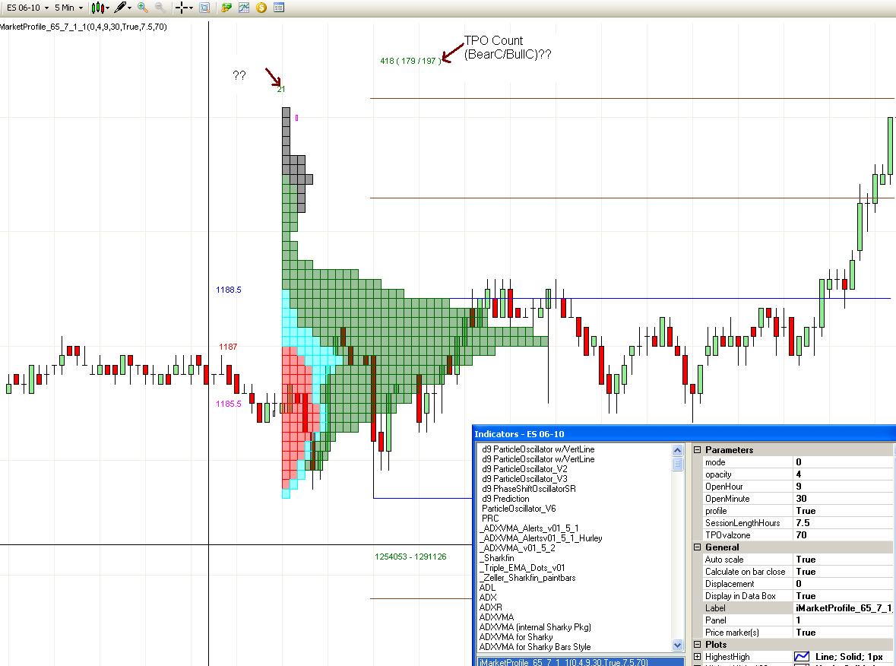Select the drawing pen tool icon
896x666 pixels.
coord(120,8)
